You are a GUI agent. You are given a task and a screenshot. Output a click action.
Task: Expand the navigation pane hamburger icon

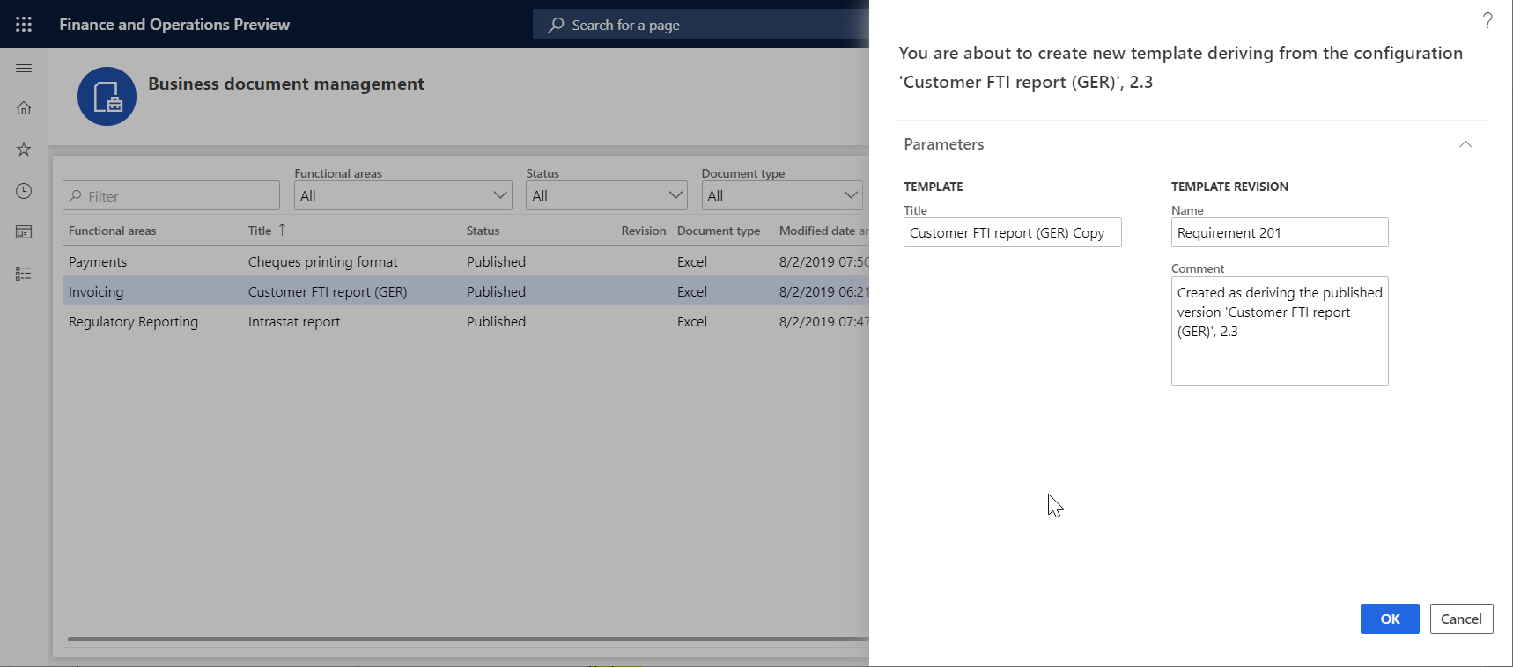point(24,68)
